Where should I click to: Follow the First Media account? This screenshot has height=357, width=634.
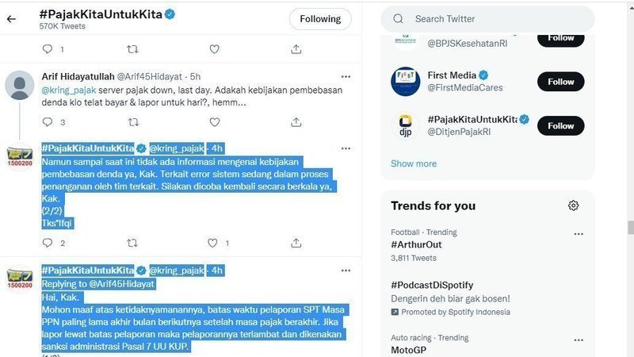tap(560, 82)
